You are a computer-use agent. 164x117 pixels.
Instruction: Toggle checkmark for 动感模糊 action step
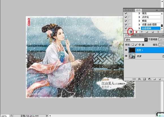pos(126,28)
